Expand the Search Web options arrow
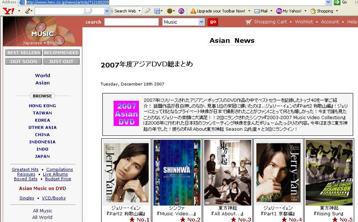Viewport: 358px width, 222px height. (140, 11)
